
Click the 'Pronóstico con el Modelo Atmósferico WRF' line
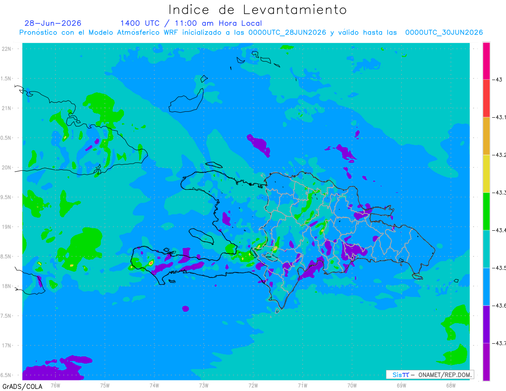251,32
